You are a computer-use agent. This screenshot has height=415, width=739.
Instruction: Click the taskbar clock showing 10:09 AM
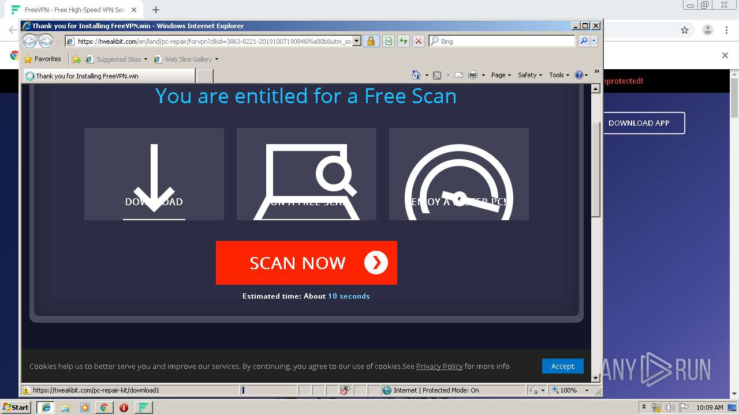(x=710, y=408)
